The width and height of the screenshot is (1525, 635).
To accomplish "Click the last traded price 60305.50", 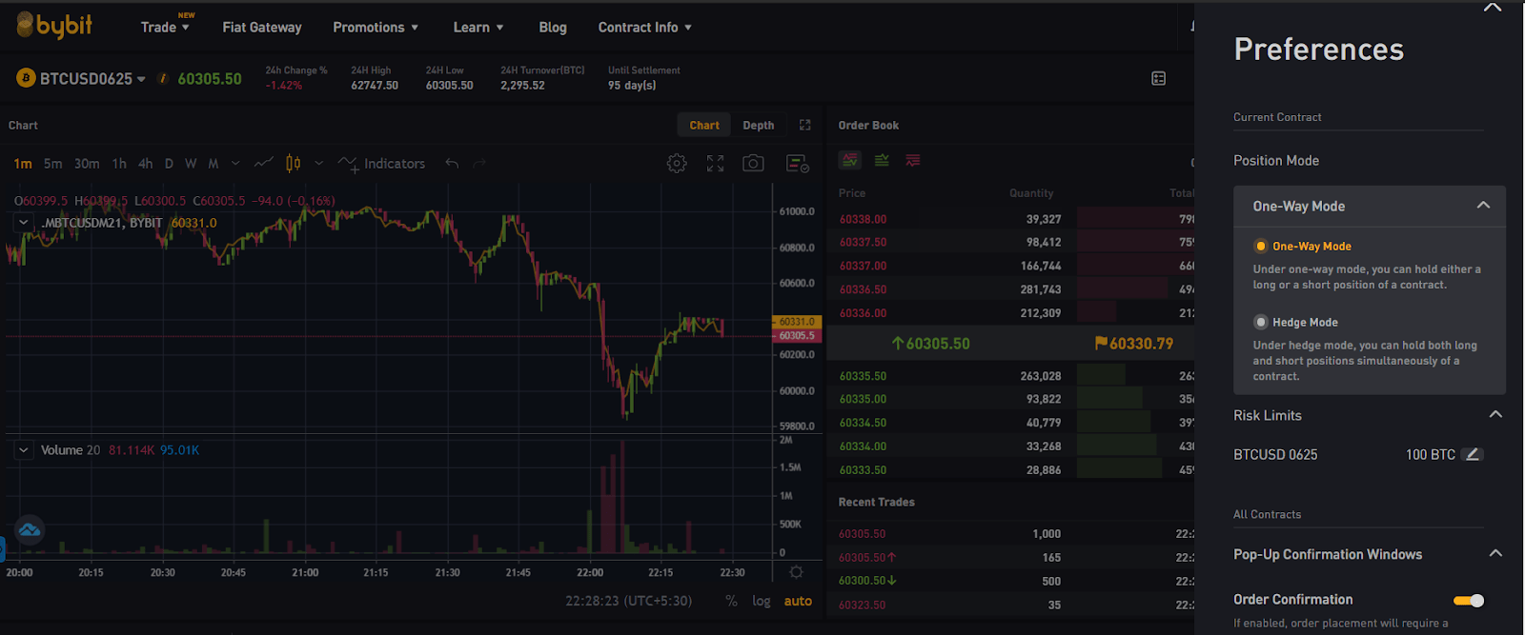I will pyautogui.click(x=931, y=344).
